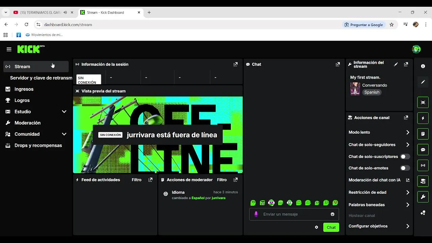Insert the heart-eyes emote at row end

(x=335, y=203)
